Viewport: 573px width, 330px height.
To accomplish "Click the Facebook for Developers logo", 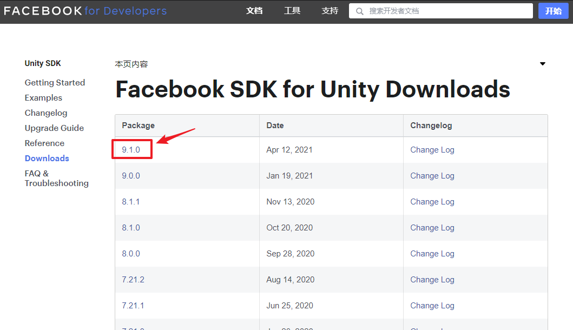I will pos(85,11).
